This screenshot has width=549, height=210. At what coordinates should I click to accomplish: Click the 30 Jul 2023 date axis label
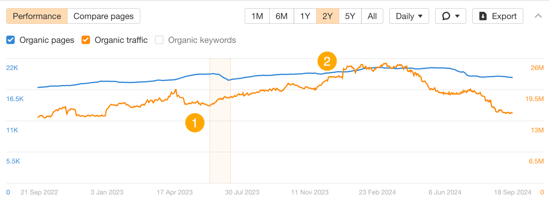(242, 192)
